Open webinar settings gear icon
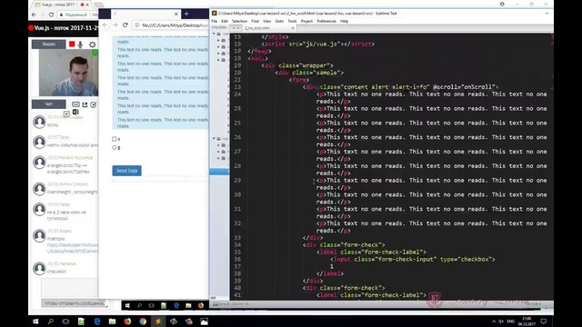 click(x=93, y=45)
